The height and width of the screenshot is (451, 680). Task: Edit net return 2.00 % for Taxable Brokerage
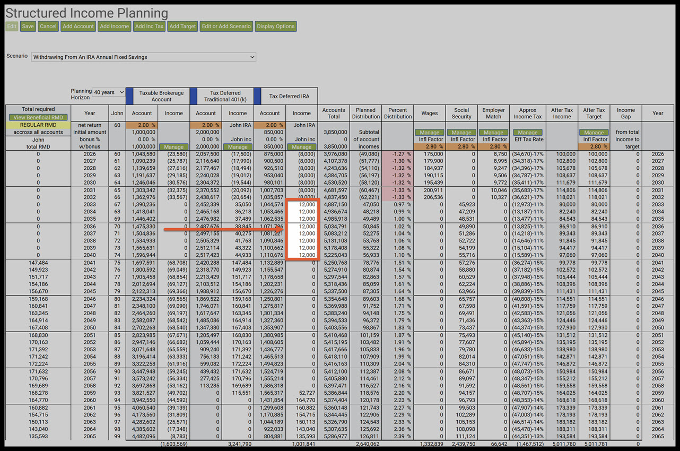(142, 125)
